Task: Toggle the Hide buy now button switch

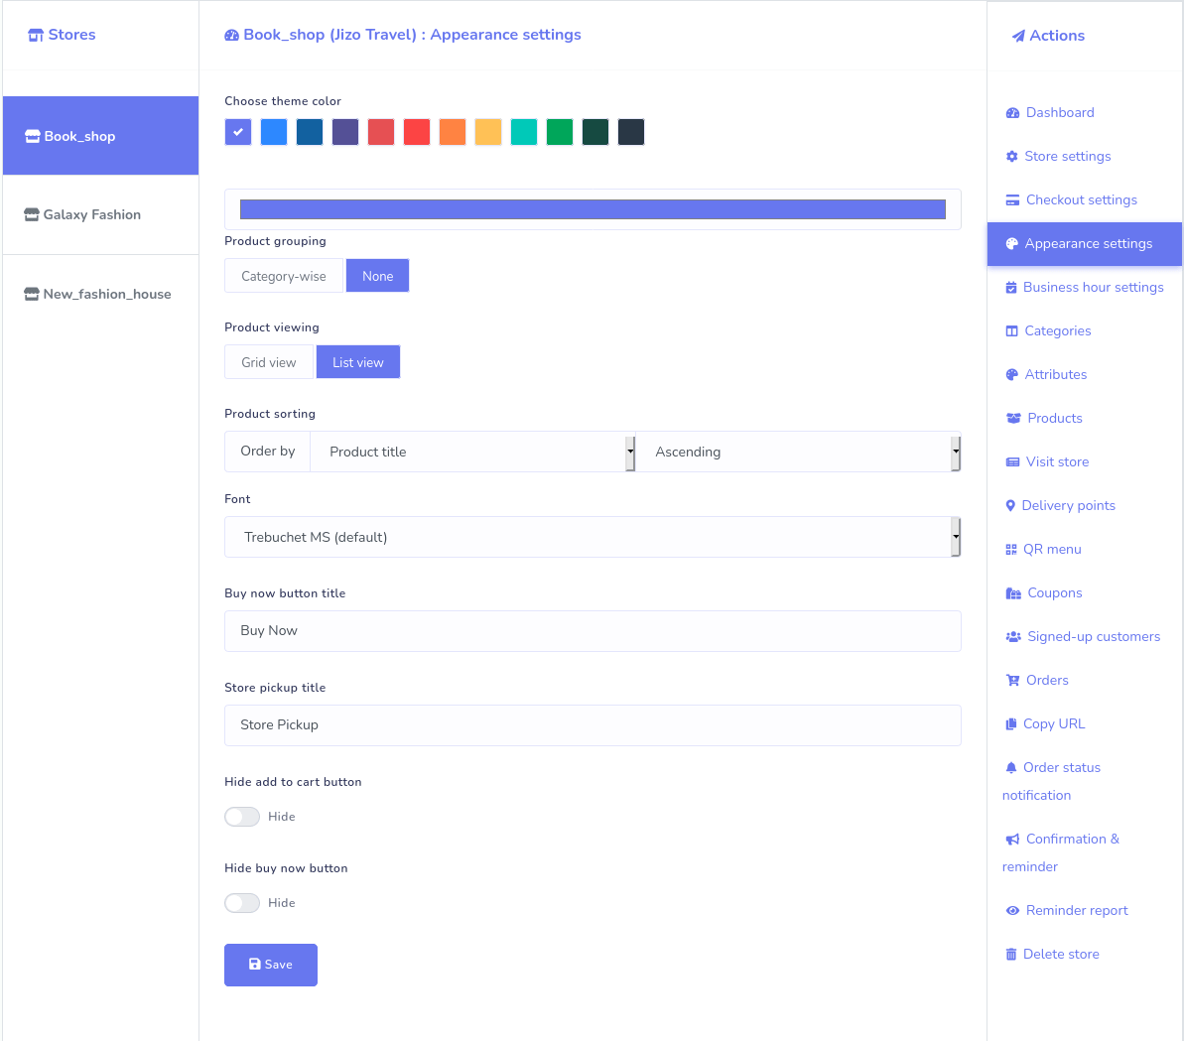Action: tap(242, 903)
